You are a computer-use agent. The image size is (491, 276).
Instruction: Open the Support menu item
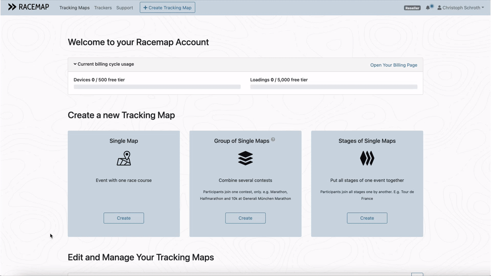point(125,8)
